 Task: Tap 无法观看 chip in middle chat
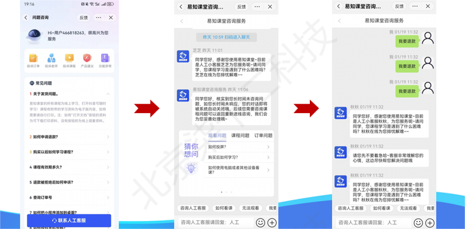(250, 208)
